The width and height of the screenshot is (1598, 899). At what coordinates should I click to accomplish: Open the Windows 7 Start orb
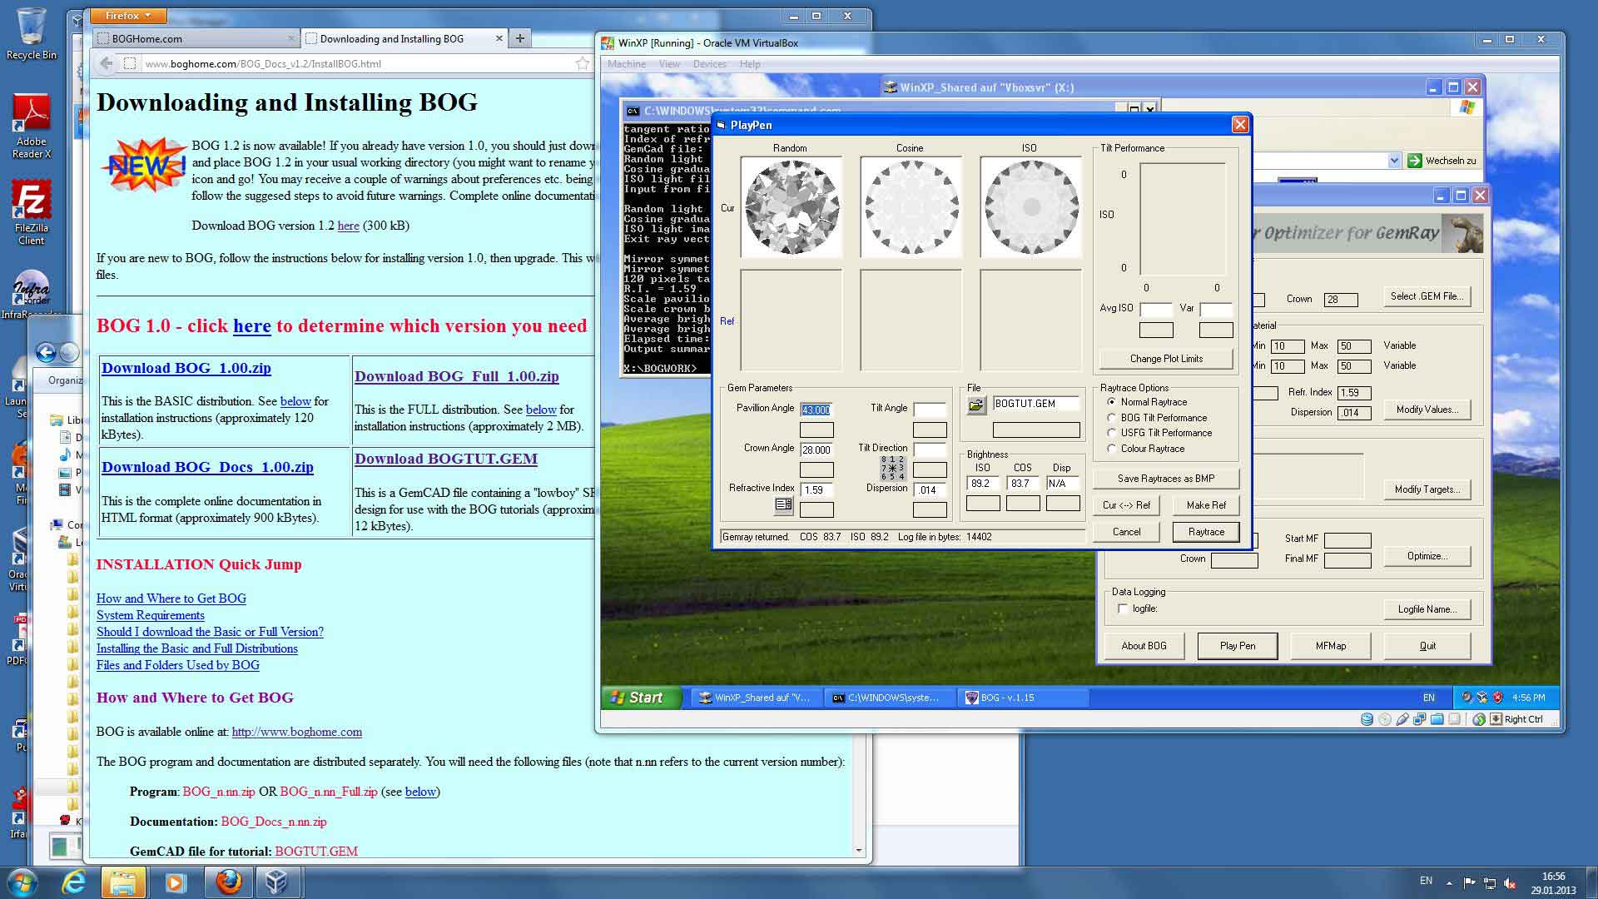point(22,882)
